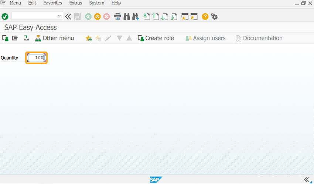Click the Find binoculars icon
The width and height of the screenshot is (314, 184).
click(127, 17)
